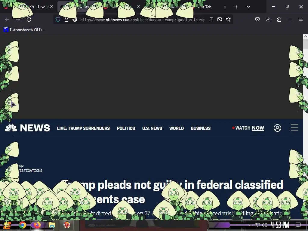
Task: Open the extensions puzzle icon
Action: coord(279,19)
